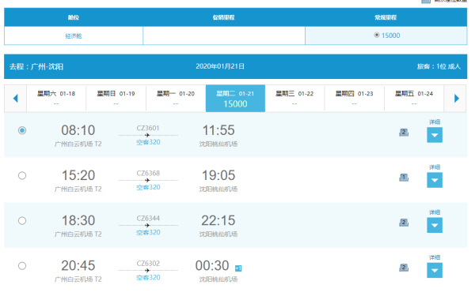Switch to Monday 01-20 date tab
475x296 pixels.
click(176, 99)
